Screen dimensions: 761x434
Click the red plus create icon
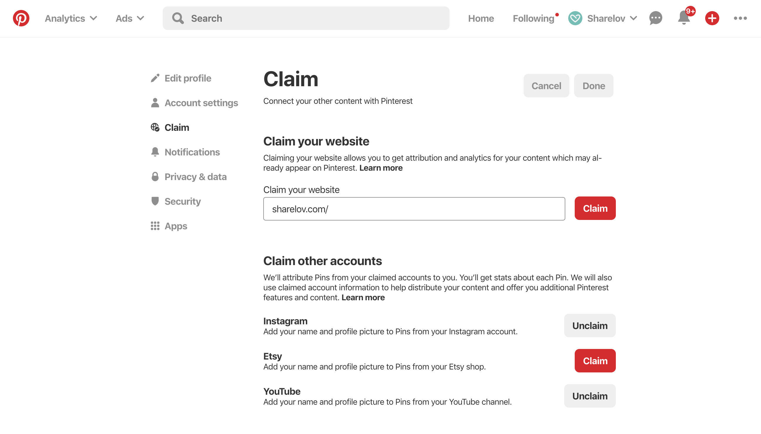tap(712, 18)
